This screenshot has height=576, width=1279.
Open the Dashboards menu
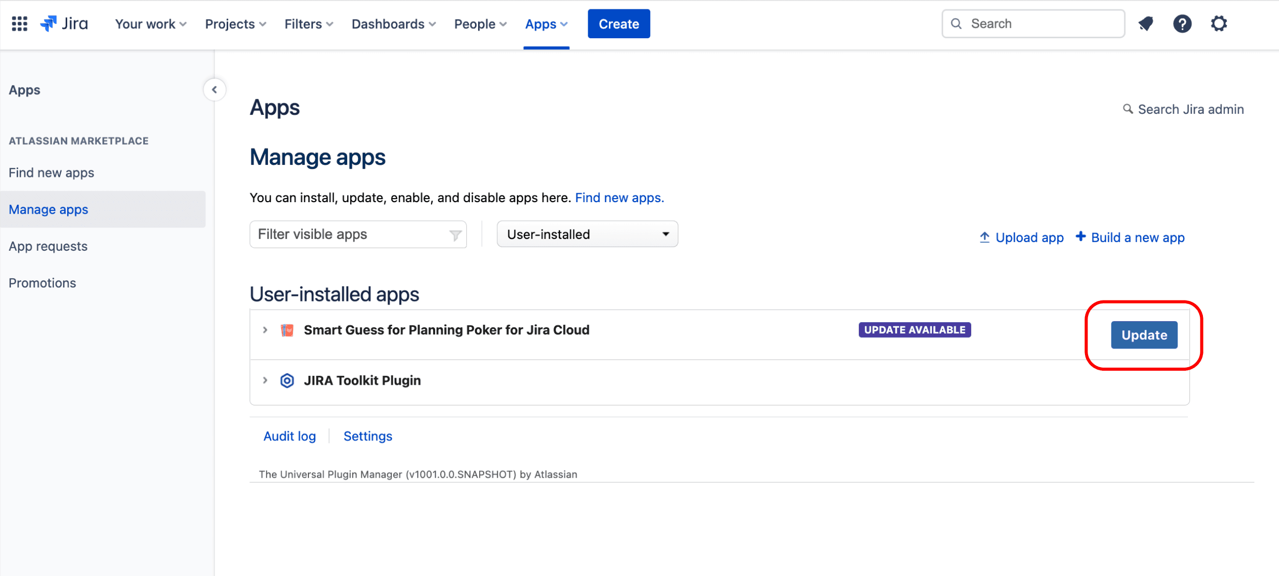coord(393,24)
